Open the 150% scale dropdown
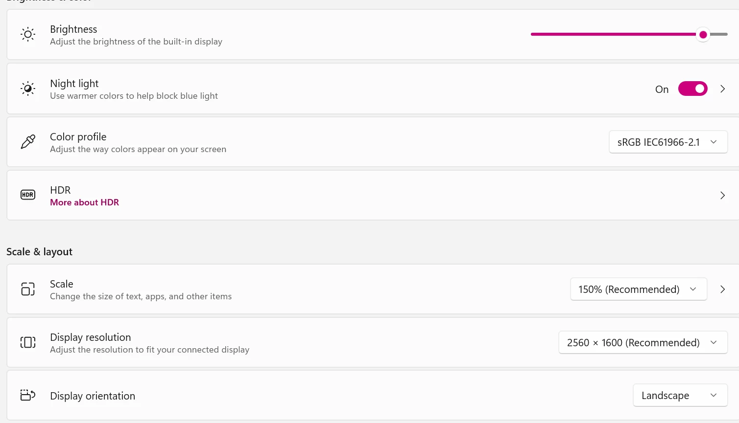The image size is (739, 423). point(638,289)
